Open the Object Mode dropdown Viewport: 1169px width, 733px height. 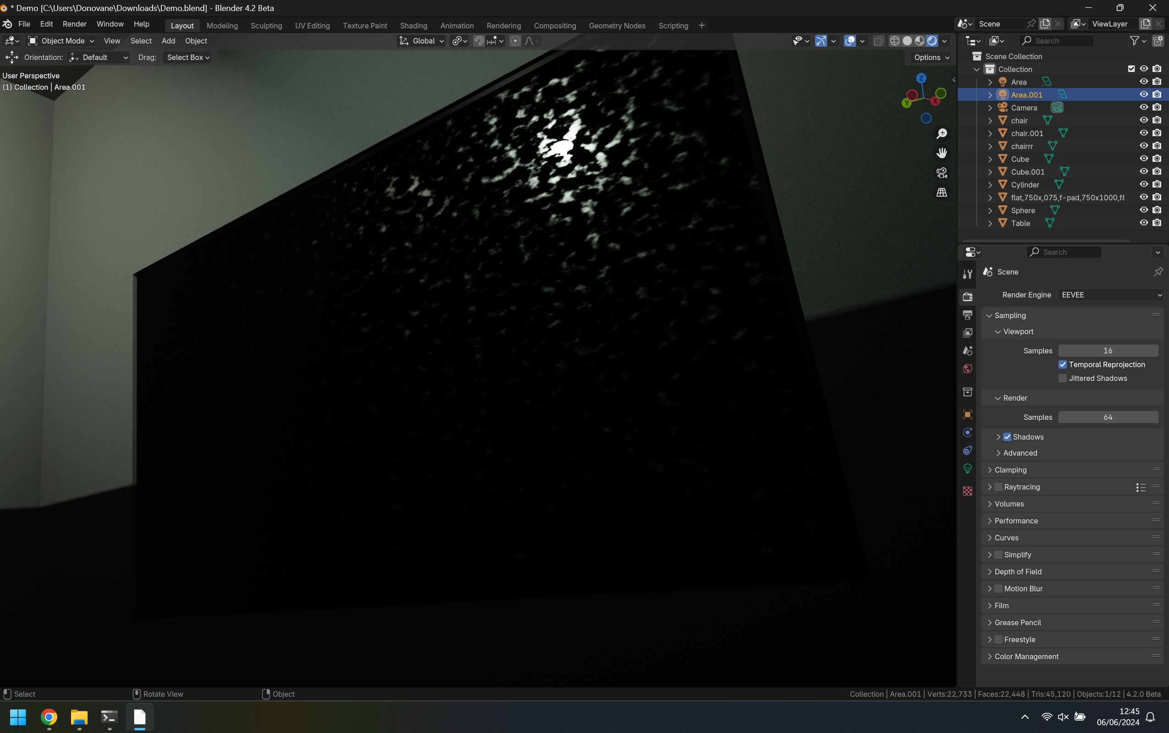point(61,41)
